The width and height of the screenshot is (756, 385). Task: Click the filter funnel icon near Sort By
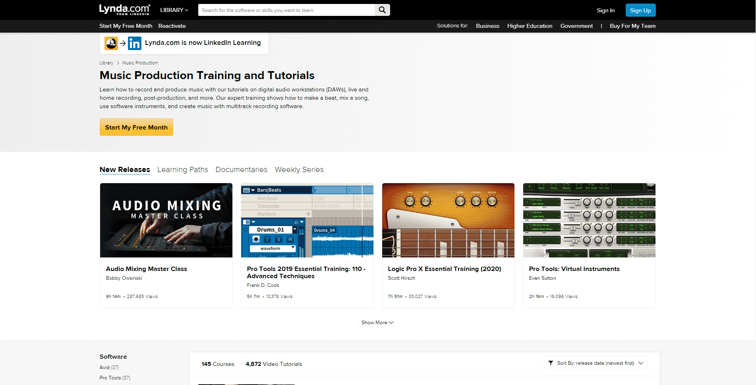tap(551, 363)
